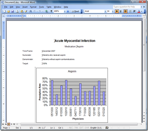Switch to Web Layout view
The image size is (148, 131).
(x=6, y=124)
